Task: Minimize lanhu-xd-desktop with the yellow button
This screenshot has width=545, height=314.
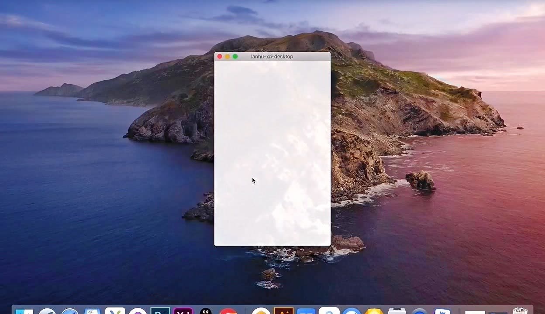Action: point(228,57)
